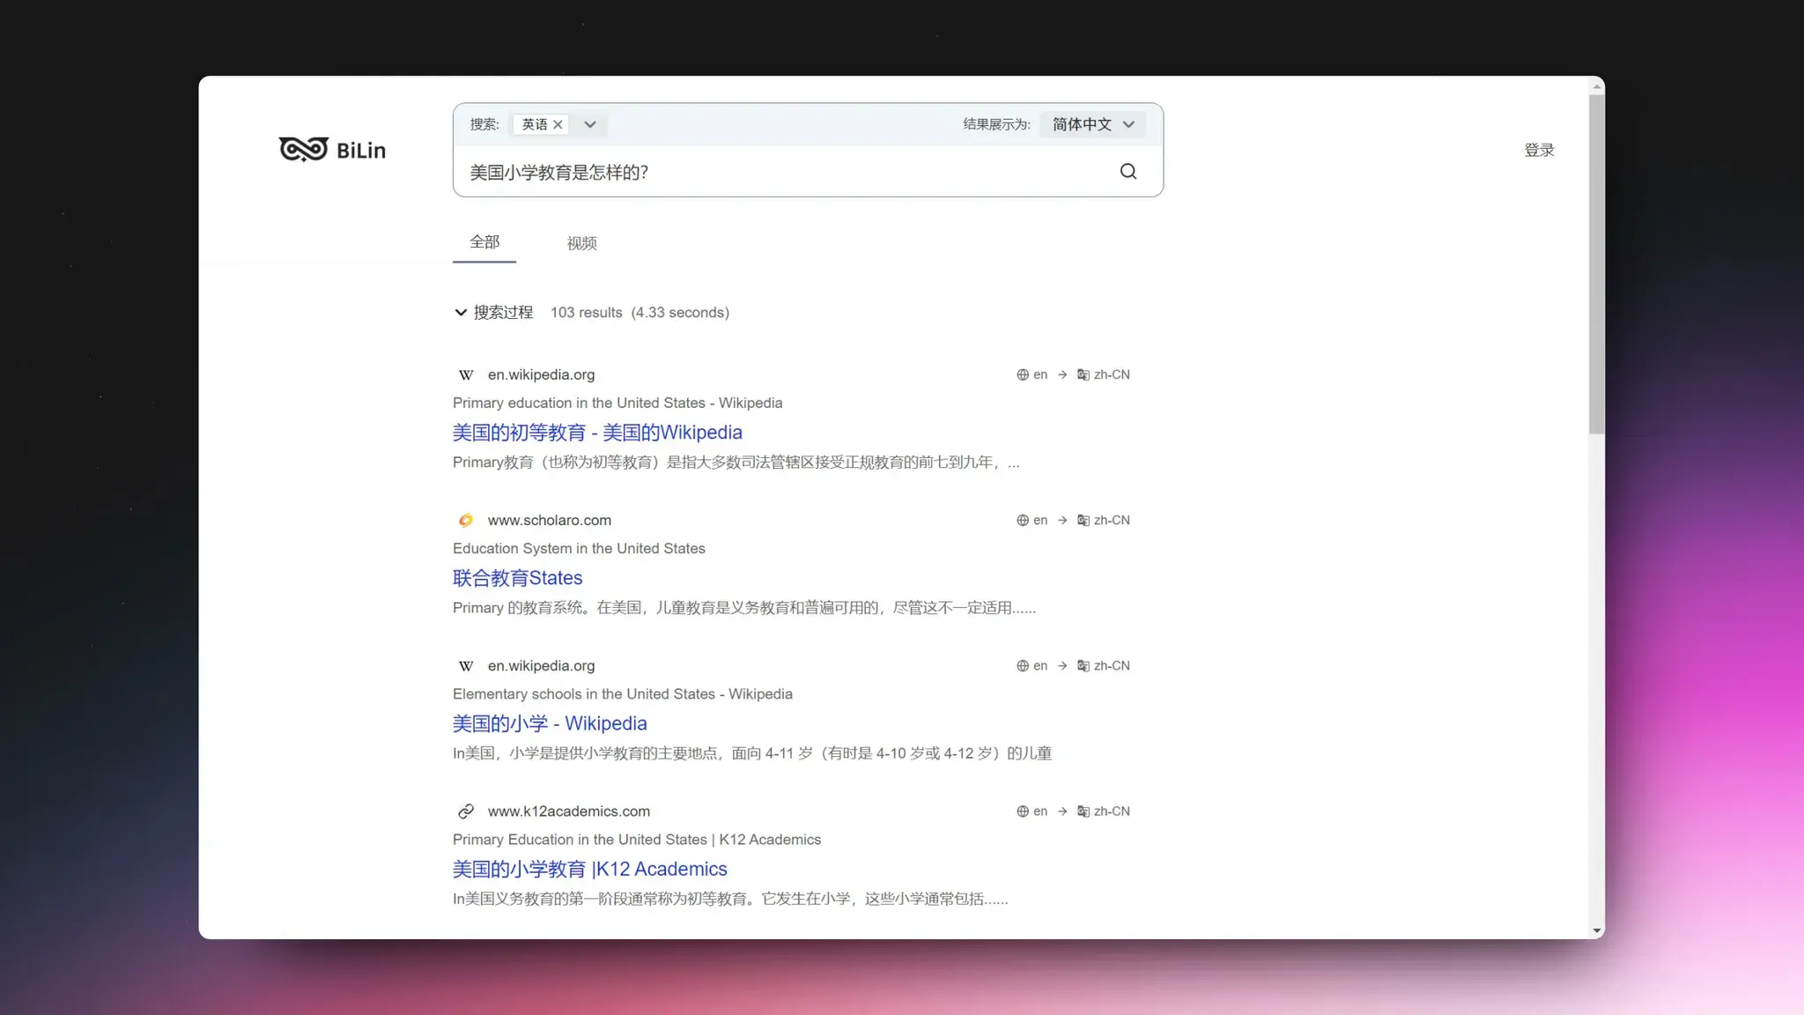Open the search language dropdown arrow

[590, 124]
